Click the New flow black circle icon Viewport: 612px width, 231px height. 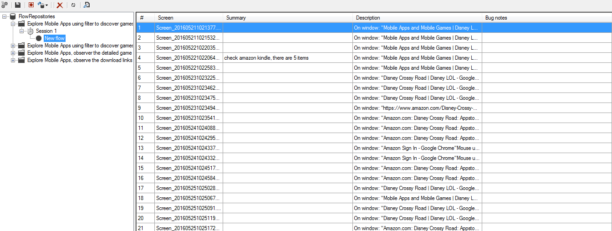click(x=39, y=38)
